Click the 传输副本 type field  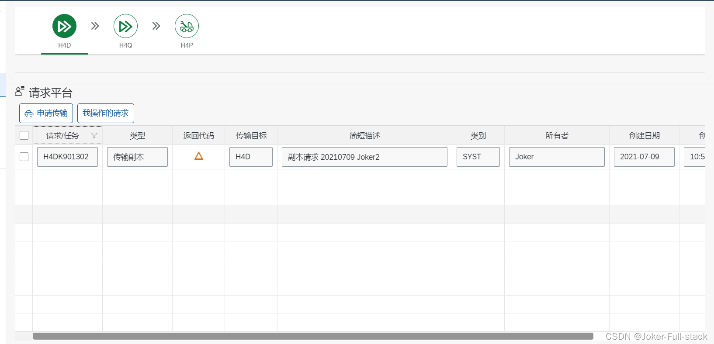(x=137, y=157)
